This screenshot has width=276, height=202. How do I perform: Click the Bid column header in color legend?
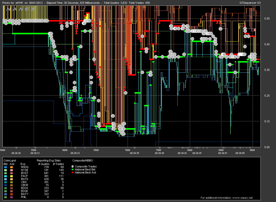click(6, 164)
